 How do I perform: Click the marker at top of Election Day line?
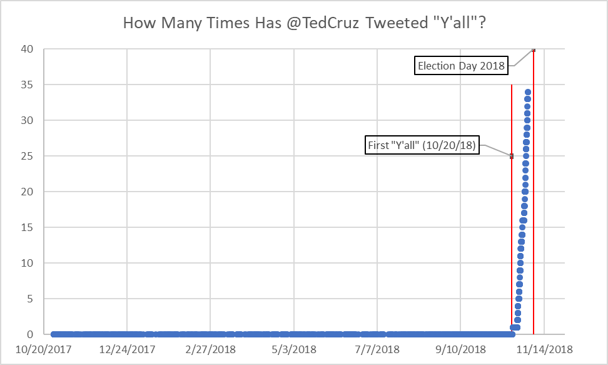[534, 49]
